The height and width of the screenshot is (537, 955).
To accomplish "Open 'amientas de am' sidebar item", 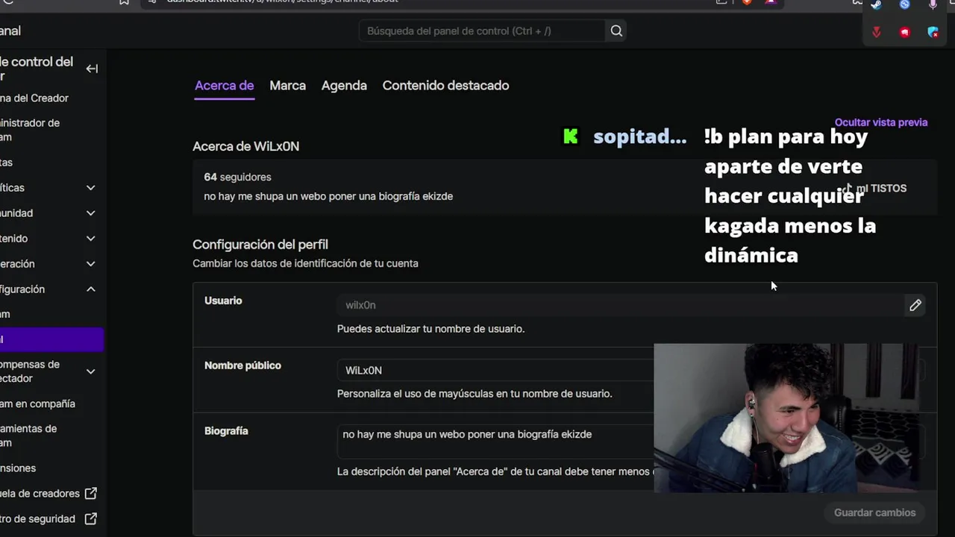I will 29,436.
